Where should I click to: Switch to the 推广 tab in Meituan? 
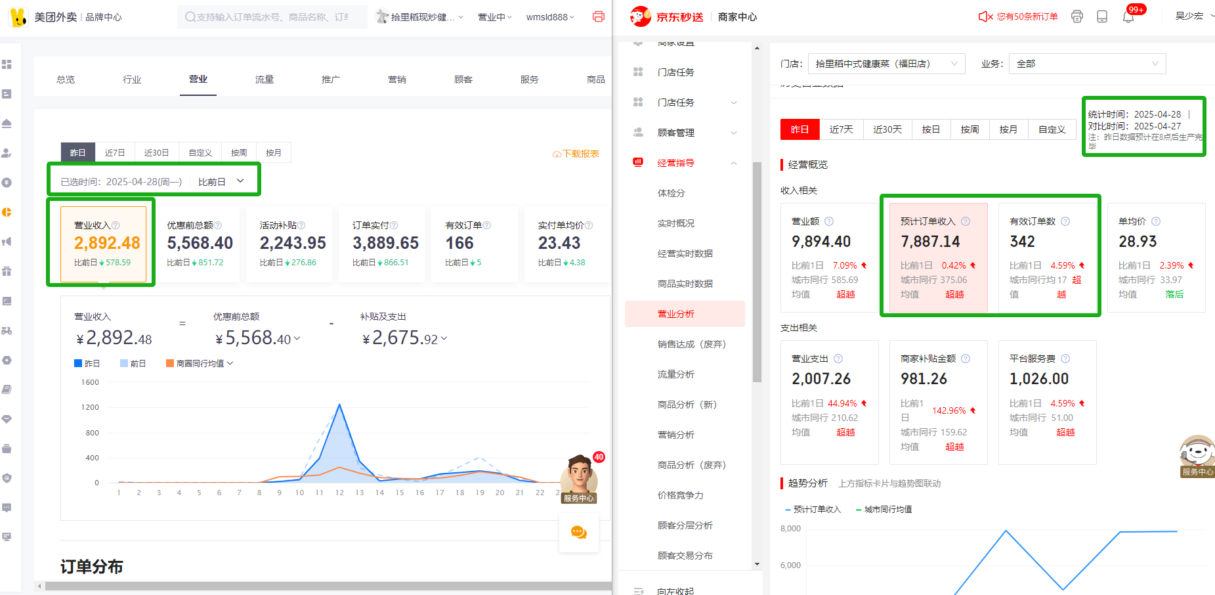coord(331,79)
